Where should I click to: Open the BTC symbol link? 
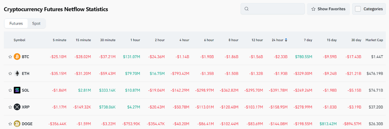click(26, 57)
